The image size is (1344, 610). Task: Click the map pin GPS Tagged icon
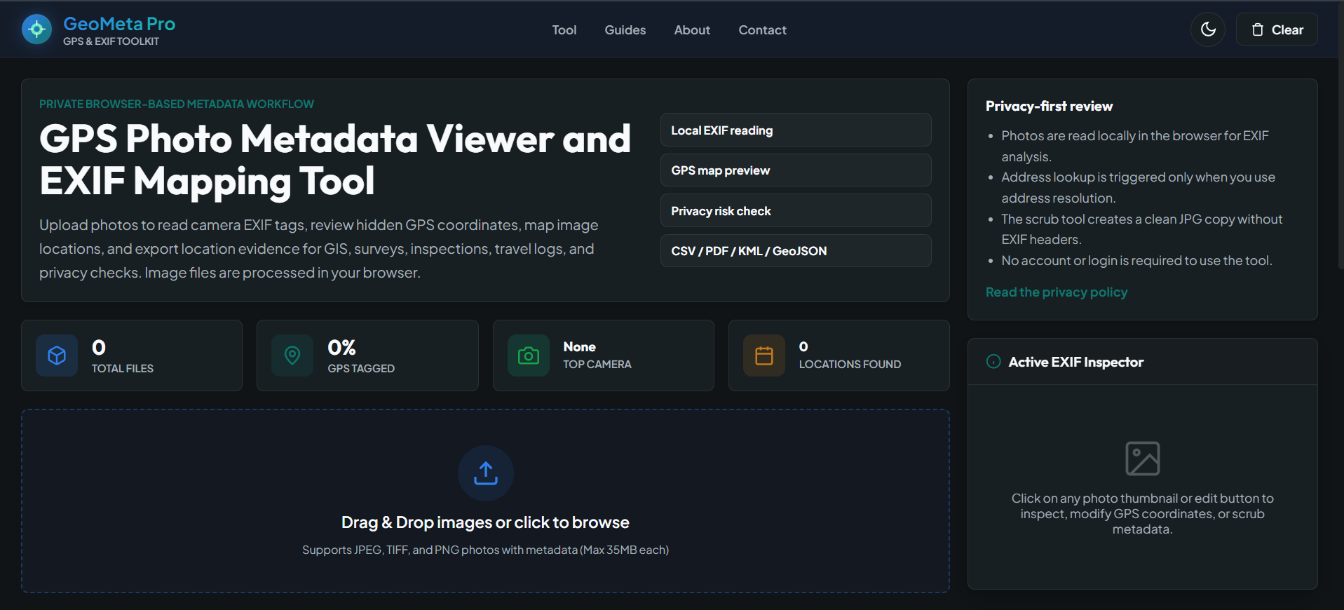point(292,355)
